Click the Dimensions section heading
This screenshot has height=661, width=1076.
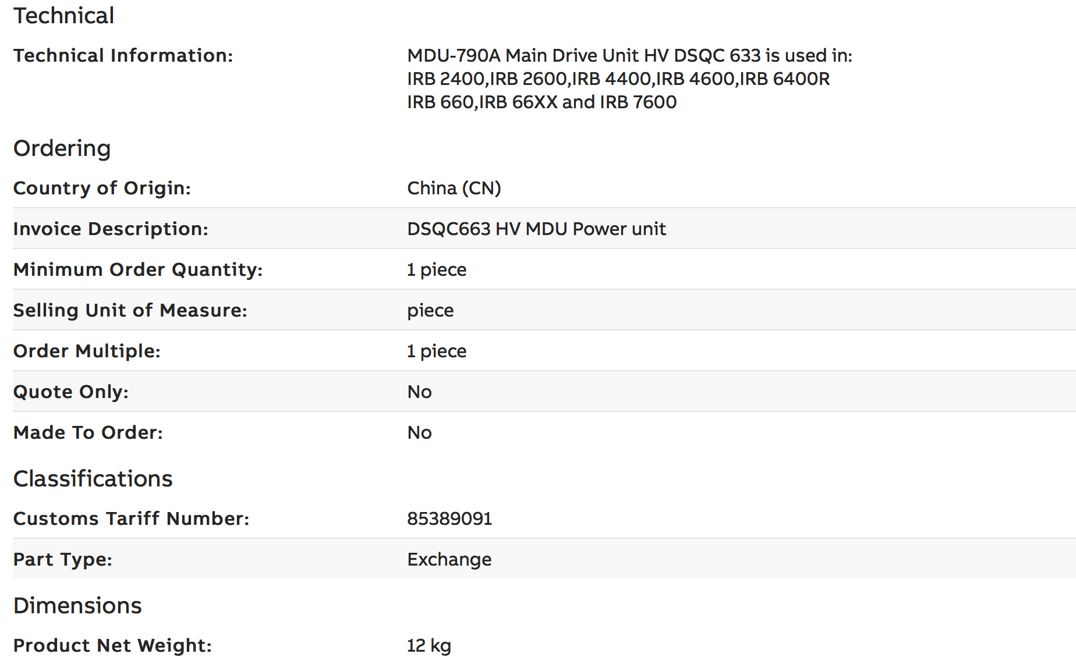click(x=77, y=606)
